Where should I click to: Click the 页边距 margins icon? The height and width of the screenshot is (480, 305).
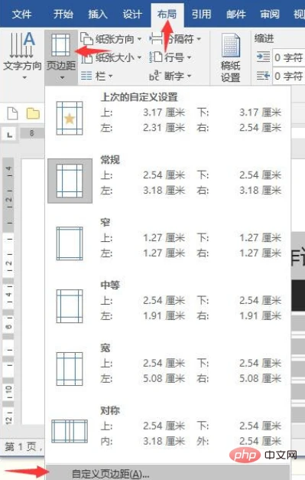(60, 45)
